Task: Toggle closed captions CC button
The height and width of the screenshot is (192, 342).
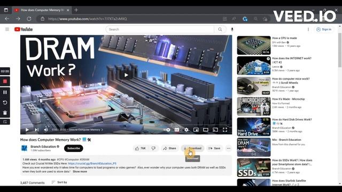Action: [177, 130]
